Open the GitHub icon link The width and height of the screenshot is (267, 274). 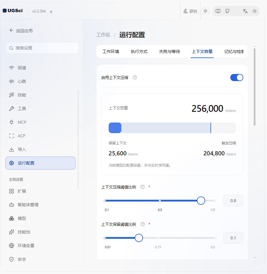coord(227,11)
